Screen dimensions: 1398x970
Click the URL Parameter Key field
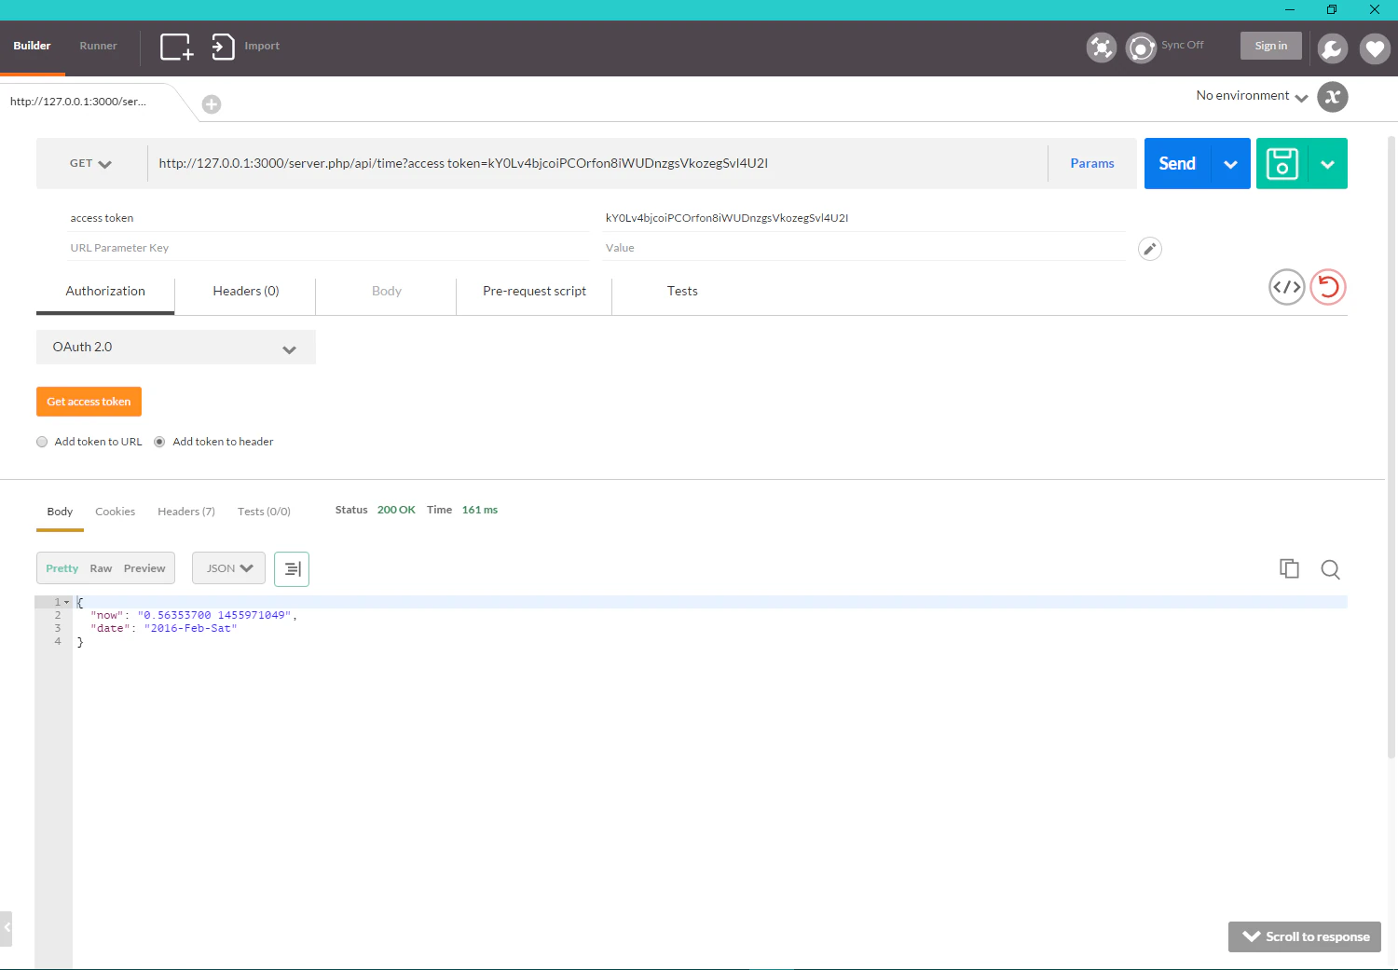point(328,248)
